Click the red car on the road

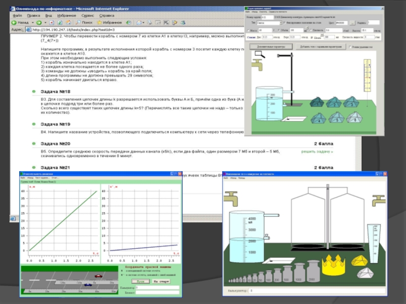pyautogui.click(x=98, y=276)
